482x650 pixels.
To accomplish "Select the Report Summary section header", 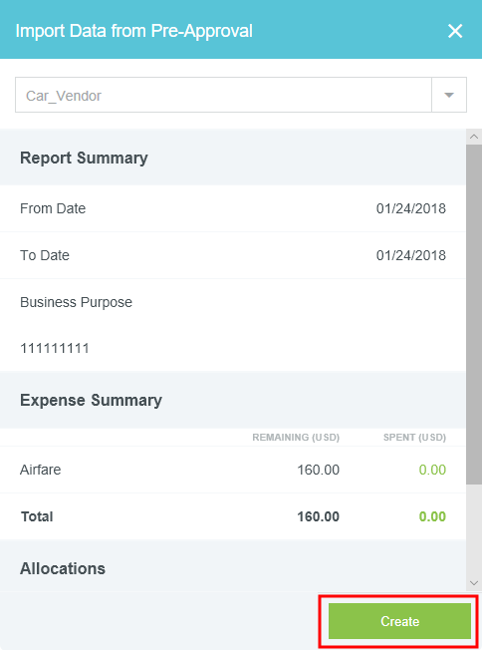I will coord(84,158).
